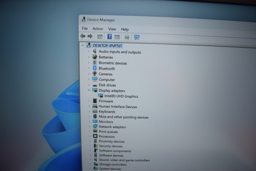Click the mouse icon for Mice and other pointing devices
This screenshot has height=171, width=256.
(95, 116)
